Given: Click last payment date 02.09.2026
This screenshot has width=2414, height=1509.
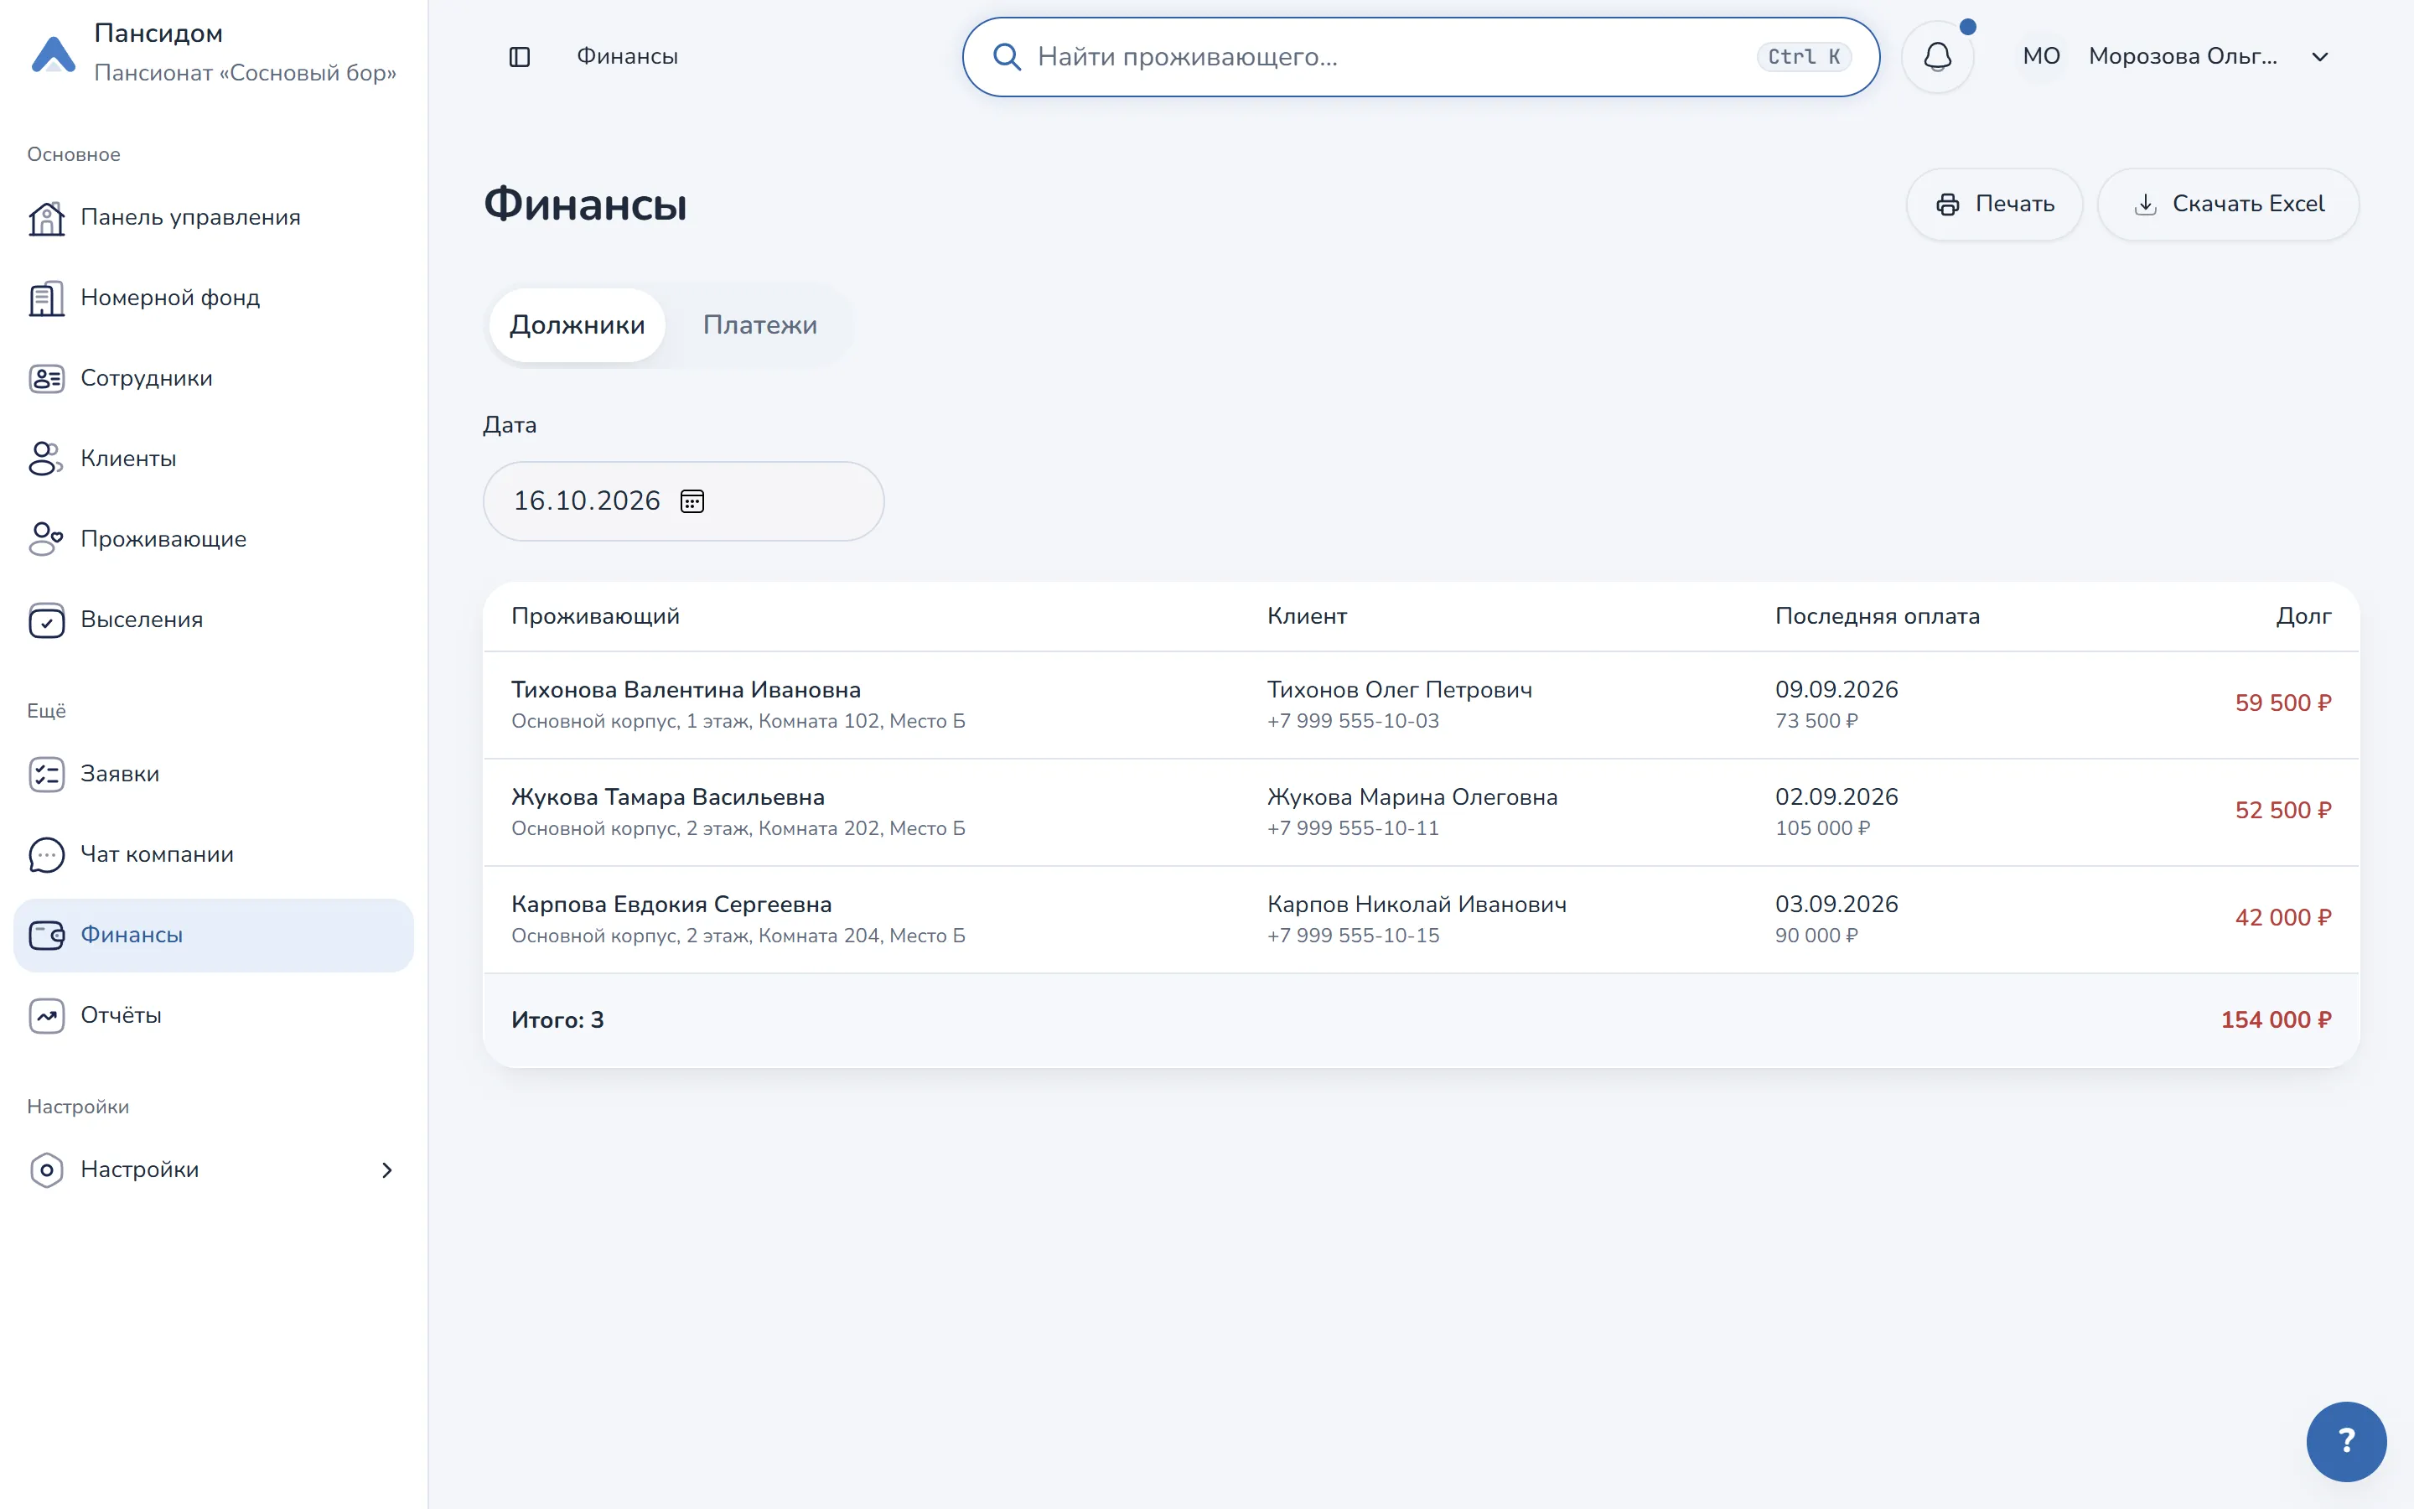Looking at the screenshot, I should [x=1836, y=797].
